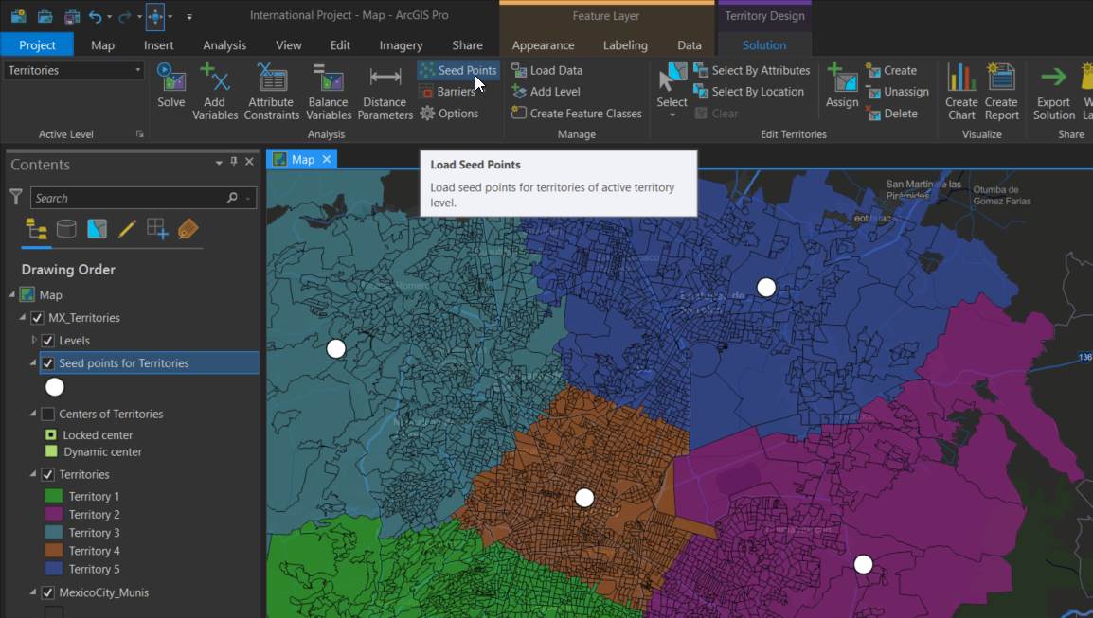Open Distance Parameters tool
Image resolution: width=1093 pixels, height=618 pixels.
(385, 91)
